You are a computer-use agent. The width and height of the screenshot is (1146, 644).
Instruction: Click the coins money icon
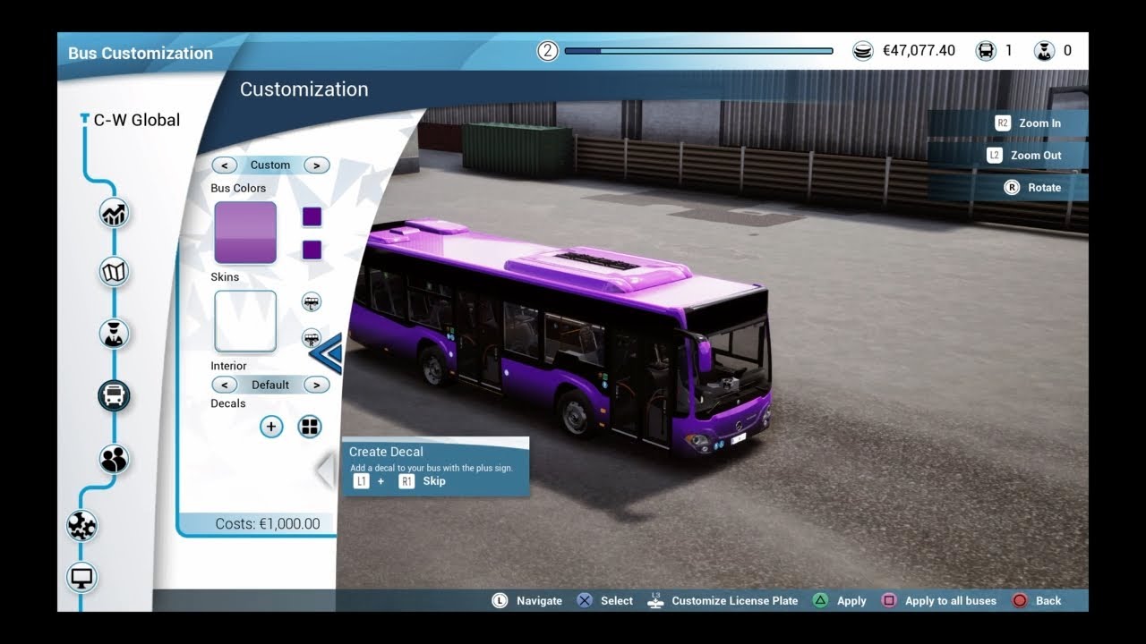[863, 51]
